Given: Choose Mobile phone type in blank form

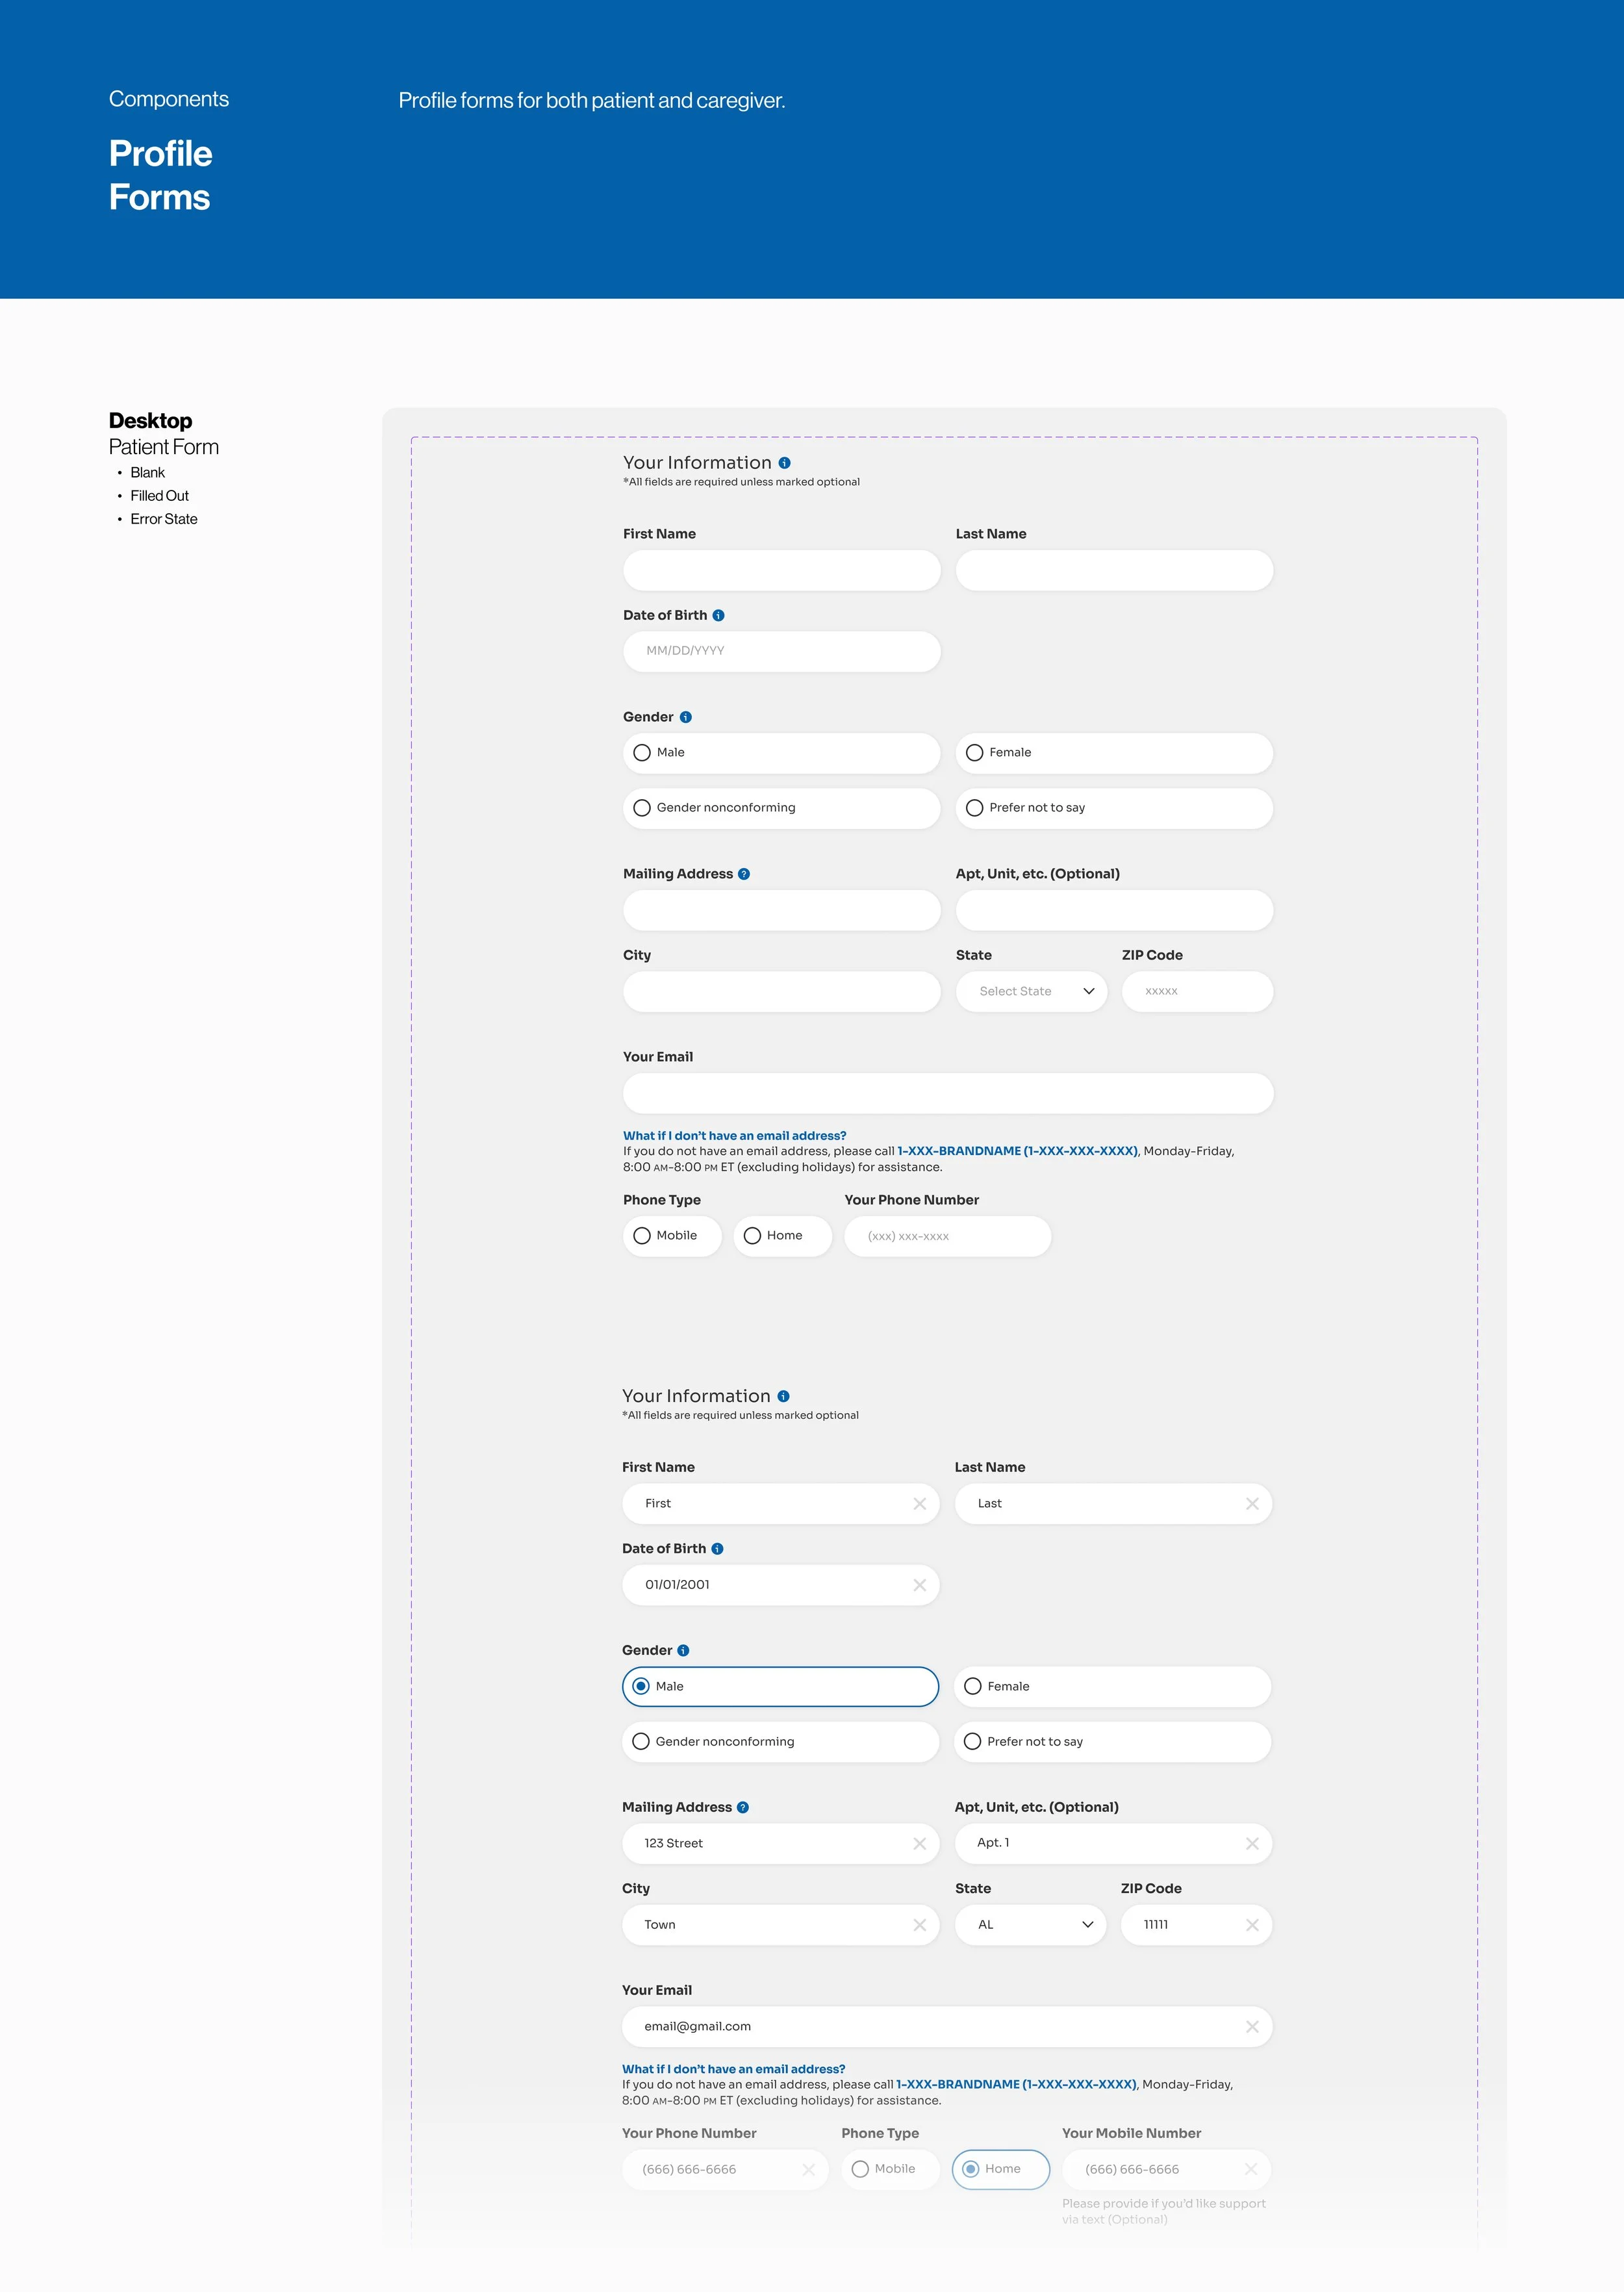Looking at the screenshot, I should coord(642,1236).
